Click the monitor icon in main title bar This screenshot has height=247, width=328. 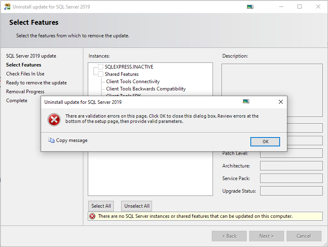click(x=250, y=7)
